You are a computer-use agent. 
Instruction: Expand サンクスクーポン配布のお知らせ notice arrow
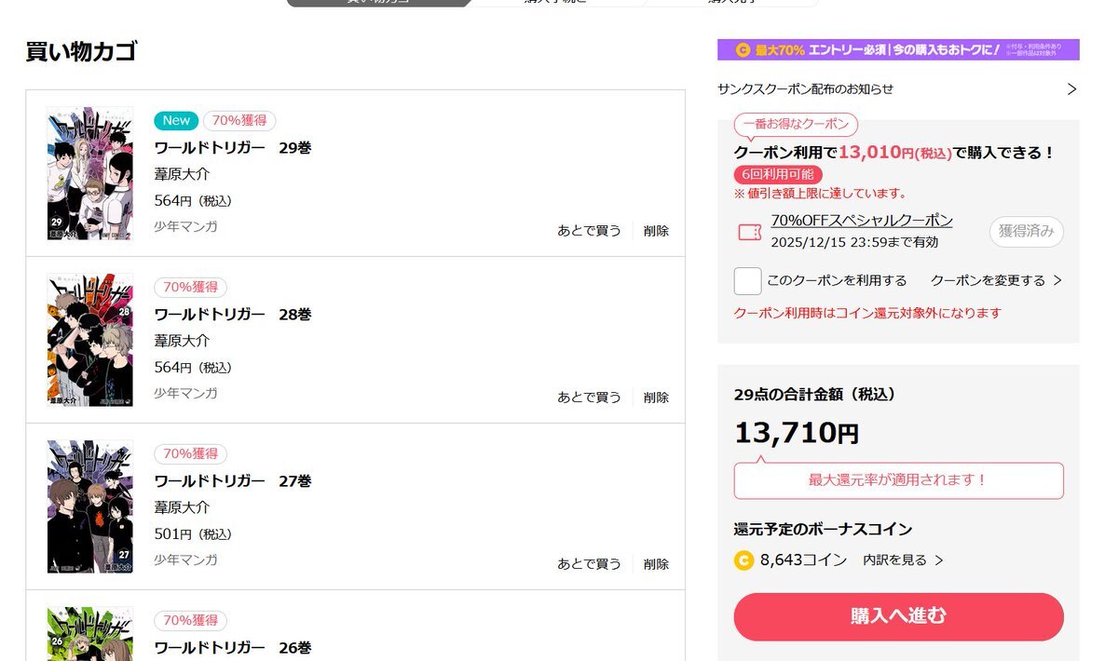coord(1071,89)
